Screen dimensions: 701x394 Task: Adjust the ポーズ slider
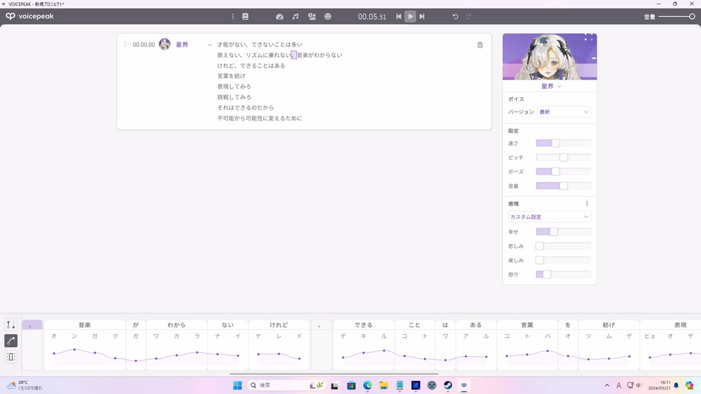click(x=563, y=171)
